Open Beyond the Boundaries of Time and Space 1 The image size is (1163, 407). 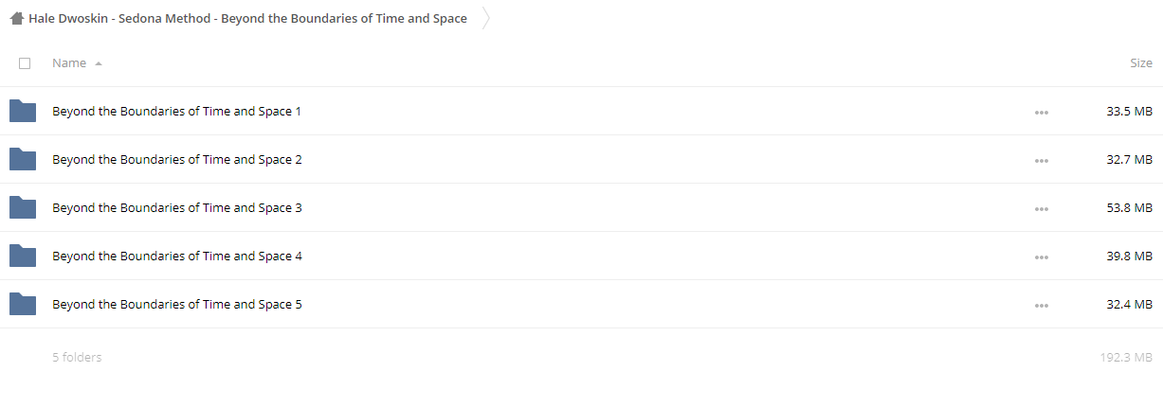tap(177, 112)
